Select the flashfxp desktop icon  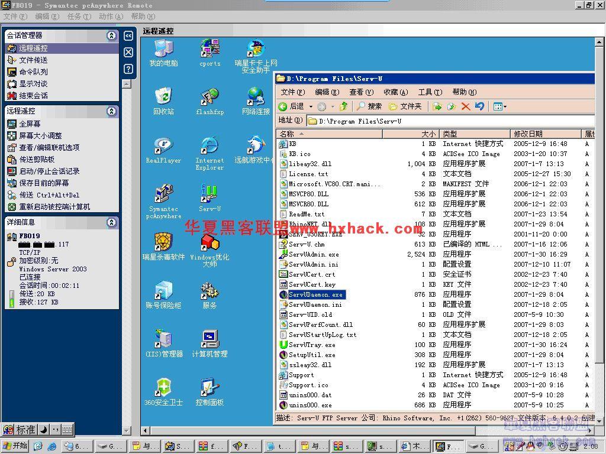[x=209, y=100]
